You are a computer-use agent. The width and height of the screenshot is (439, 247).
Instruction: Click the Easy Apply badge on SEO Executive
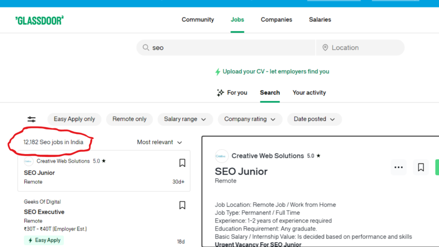pyautogui.click(x=44, y=240)
